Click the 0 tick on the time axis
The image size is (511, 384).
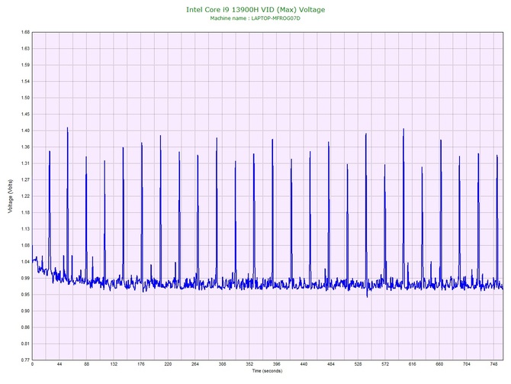coord(32,365)
